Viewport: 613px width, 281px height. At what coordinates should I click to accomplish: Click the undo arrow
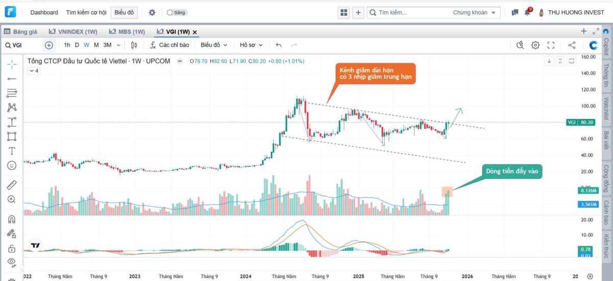[278, 45]
